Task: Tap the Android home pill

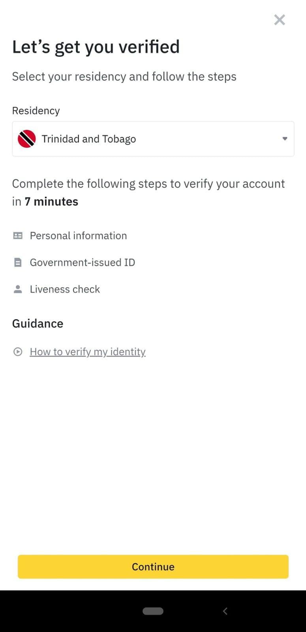Action: coord(153,611)
